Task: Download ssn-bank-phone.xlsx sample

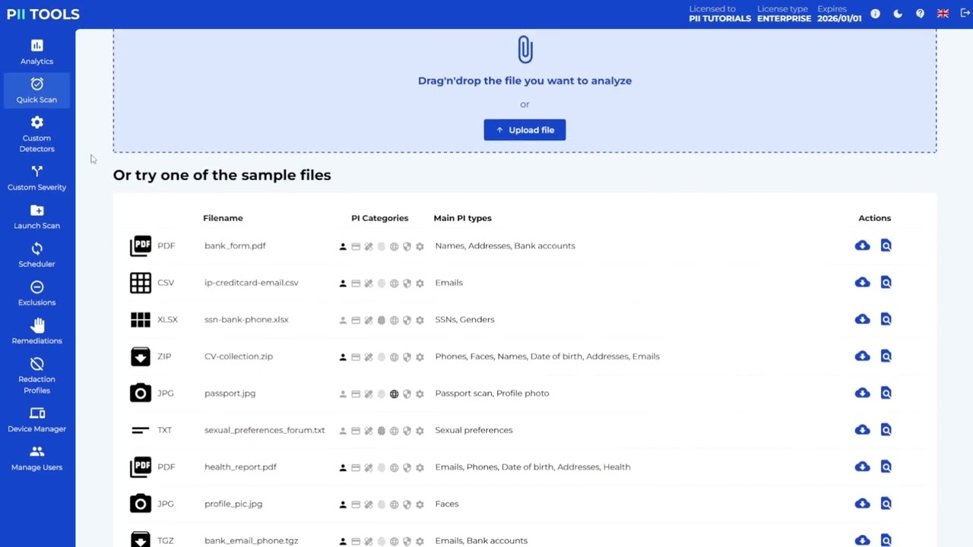Action: [862, 319]
